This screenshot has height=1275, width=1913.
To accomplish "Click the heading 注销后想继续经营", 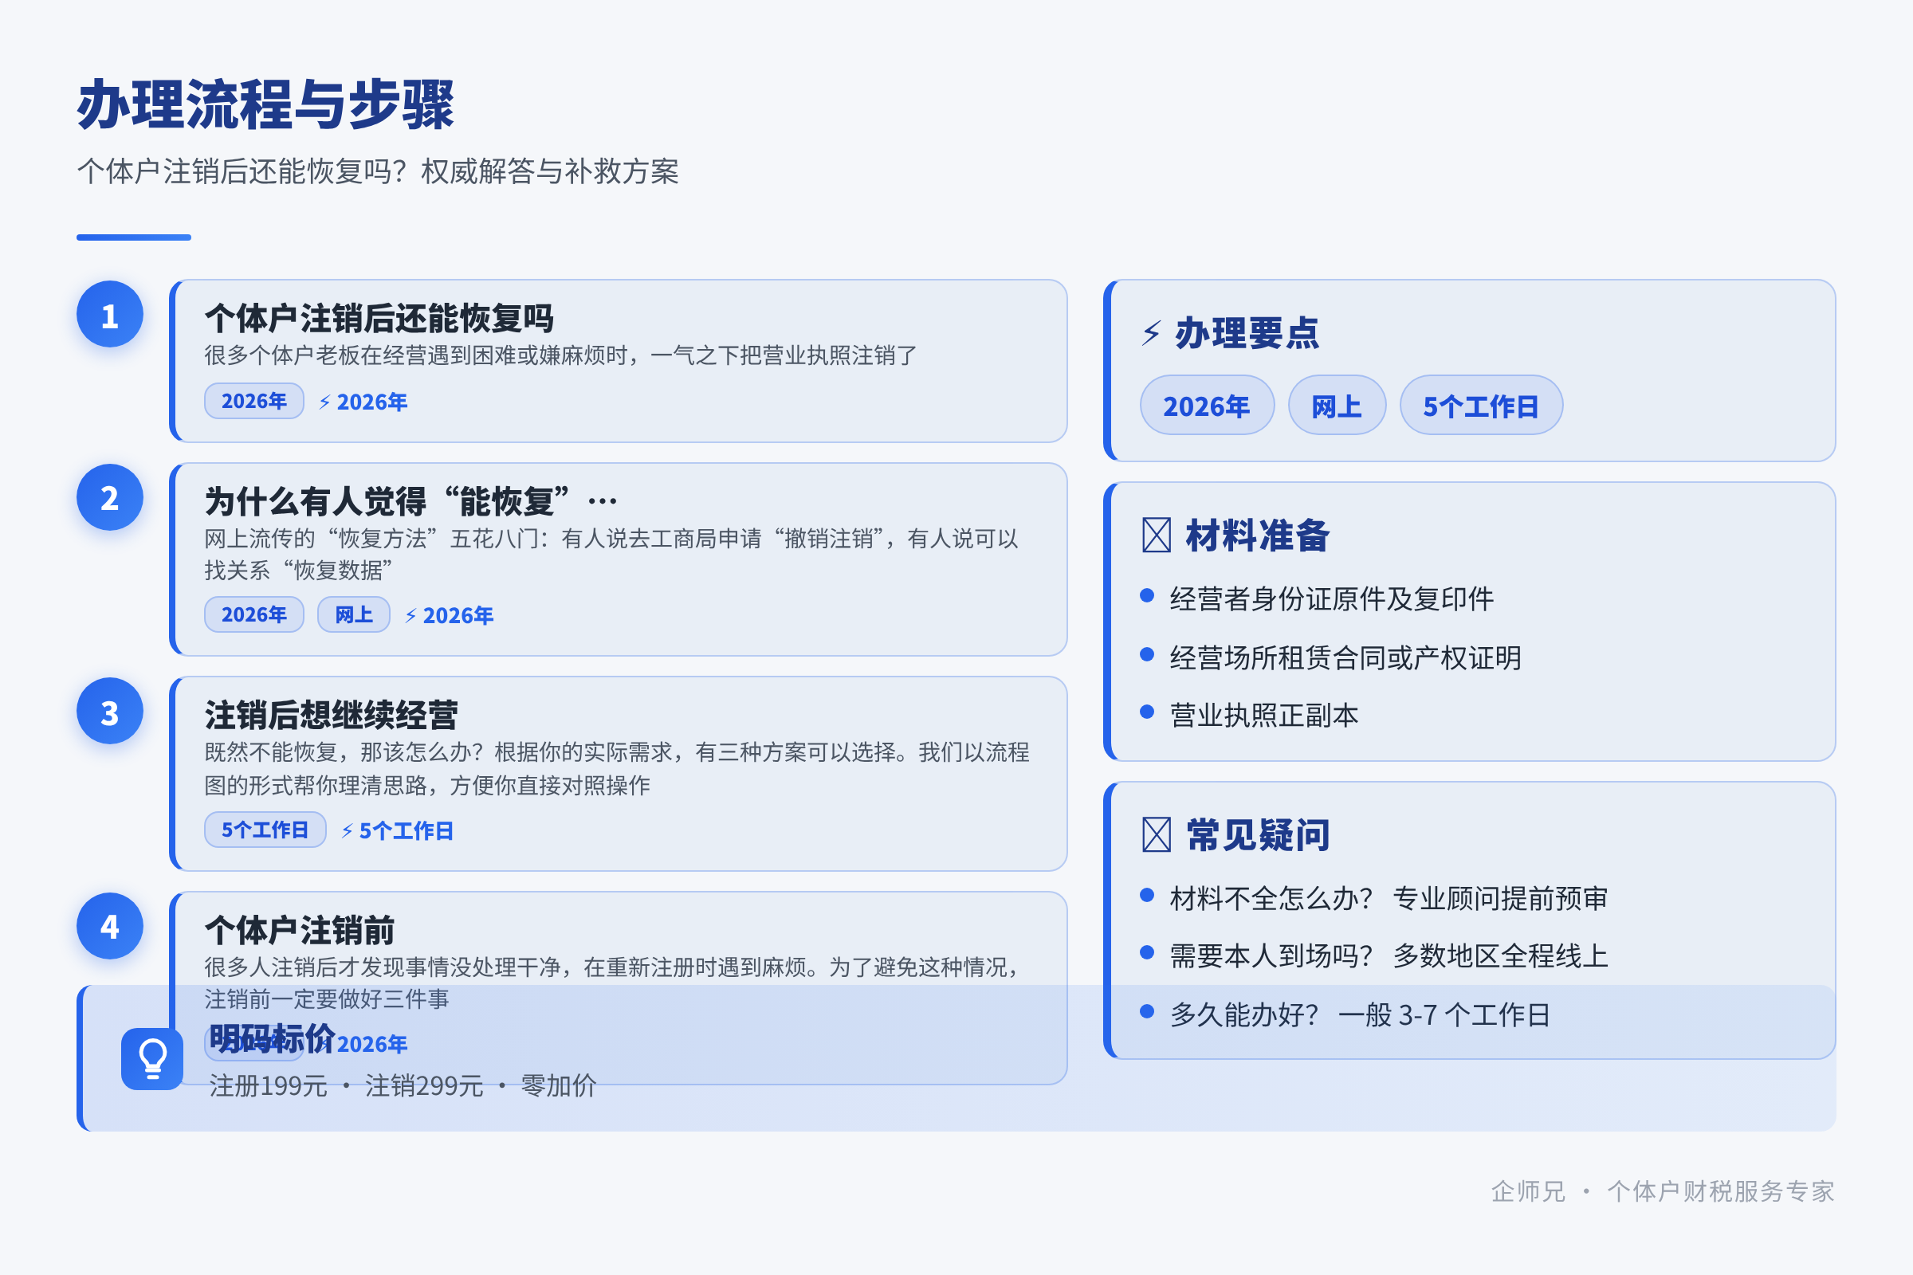I will [331, 715].
